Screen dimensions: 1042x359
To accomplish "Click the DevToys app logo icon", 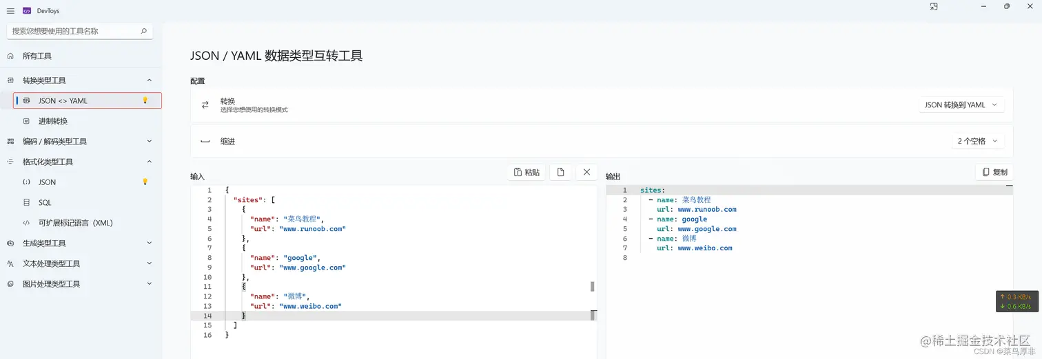I will pos(27,11).
